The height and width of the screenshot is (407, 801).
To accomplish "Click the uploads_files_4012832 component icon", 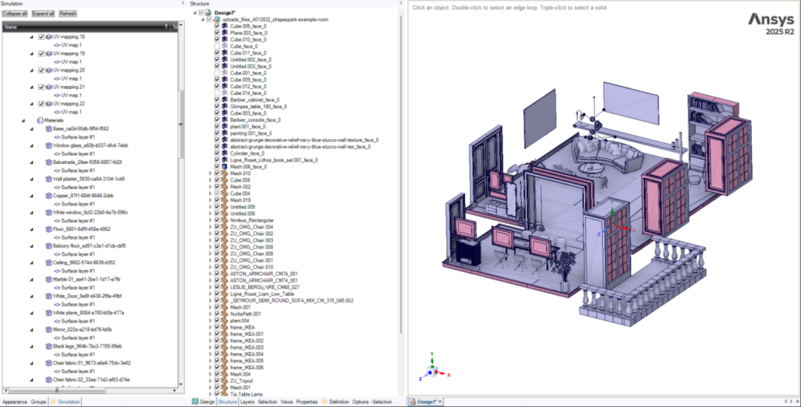I will (217, 19).
